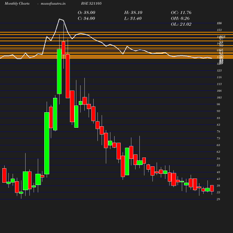The width and height of the screenshot is (233, 233).
Task: Click the 113 price axis label
Action: [219, 84]
